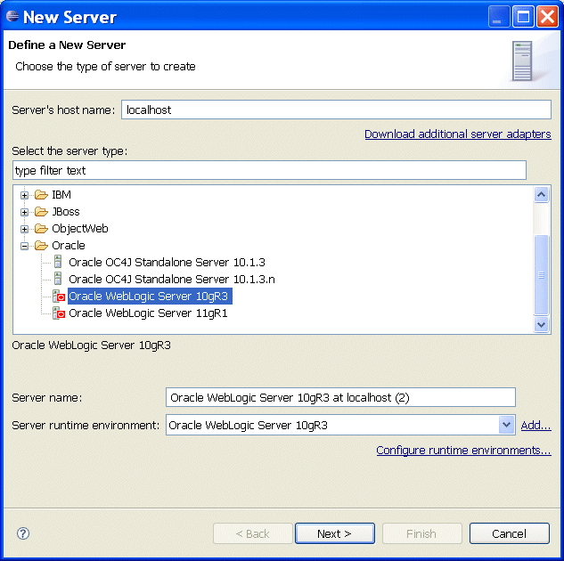Click the Eclipse icon in the title bar

12,17
